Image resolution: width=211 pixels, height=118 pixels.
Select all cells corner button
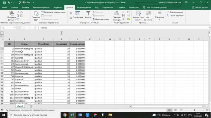coord(2,39)
